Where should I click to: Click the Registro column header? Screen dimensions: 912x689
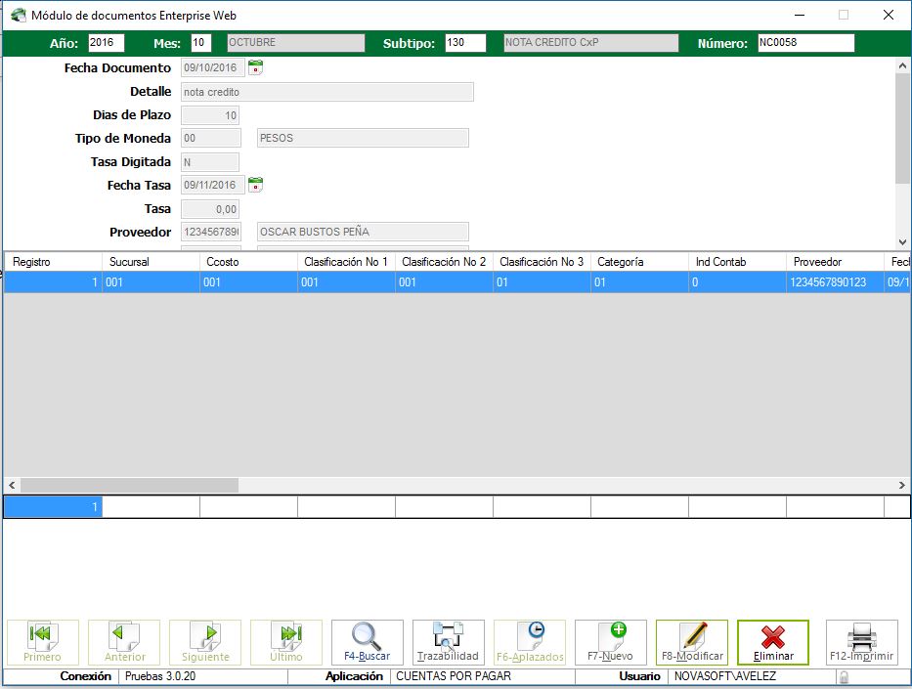[x=53, y=262]
